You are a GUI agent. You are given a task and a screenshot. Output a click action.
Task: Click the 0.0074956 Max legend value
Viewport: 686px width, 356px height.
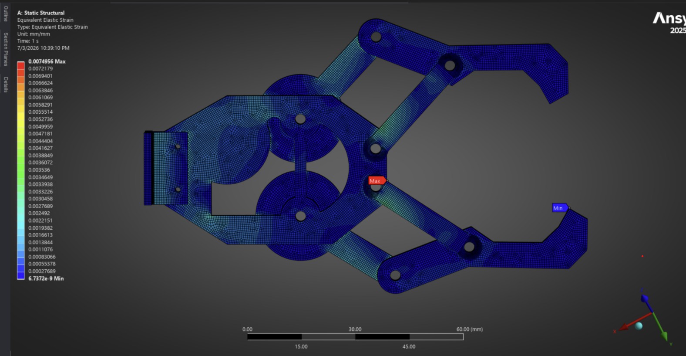coord(47,61)
